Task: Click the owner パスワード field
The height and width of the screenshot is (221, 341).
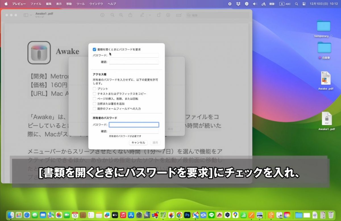Action: pos(134,125)
